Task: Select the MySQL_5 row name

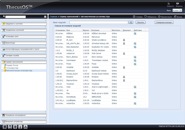Action: pos(70,50)
